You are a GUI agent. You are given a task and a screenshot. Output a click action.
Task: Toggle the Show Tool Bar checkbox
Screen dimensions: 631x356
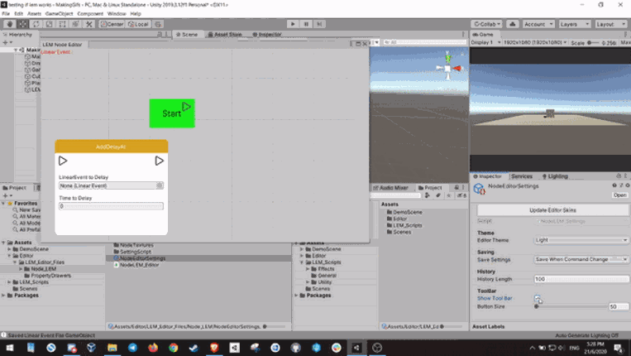point(538,298)
